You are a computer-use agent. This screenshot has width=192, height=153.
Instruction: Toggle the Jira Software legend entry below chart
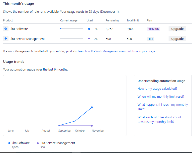[x=19, y=145]
